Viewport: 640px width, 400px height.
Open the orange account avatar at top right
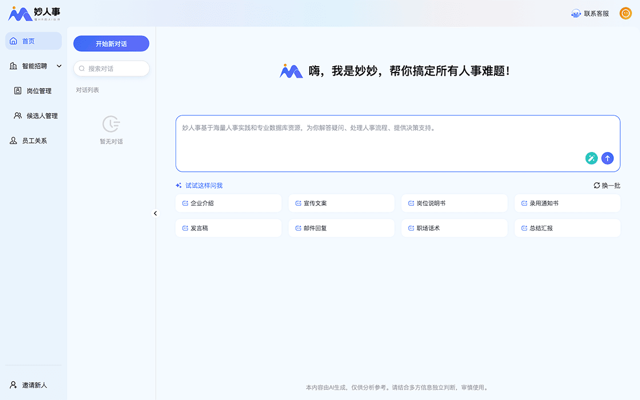click(x=625, y=13)
